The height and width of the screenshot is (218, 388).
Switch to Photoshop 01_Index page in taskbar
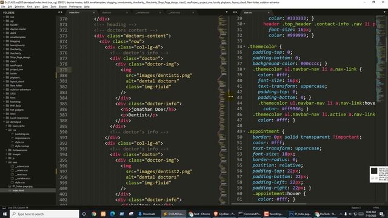coord(300,214)
